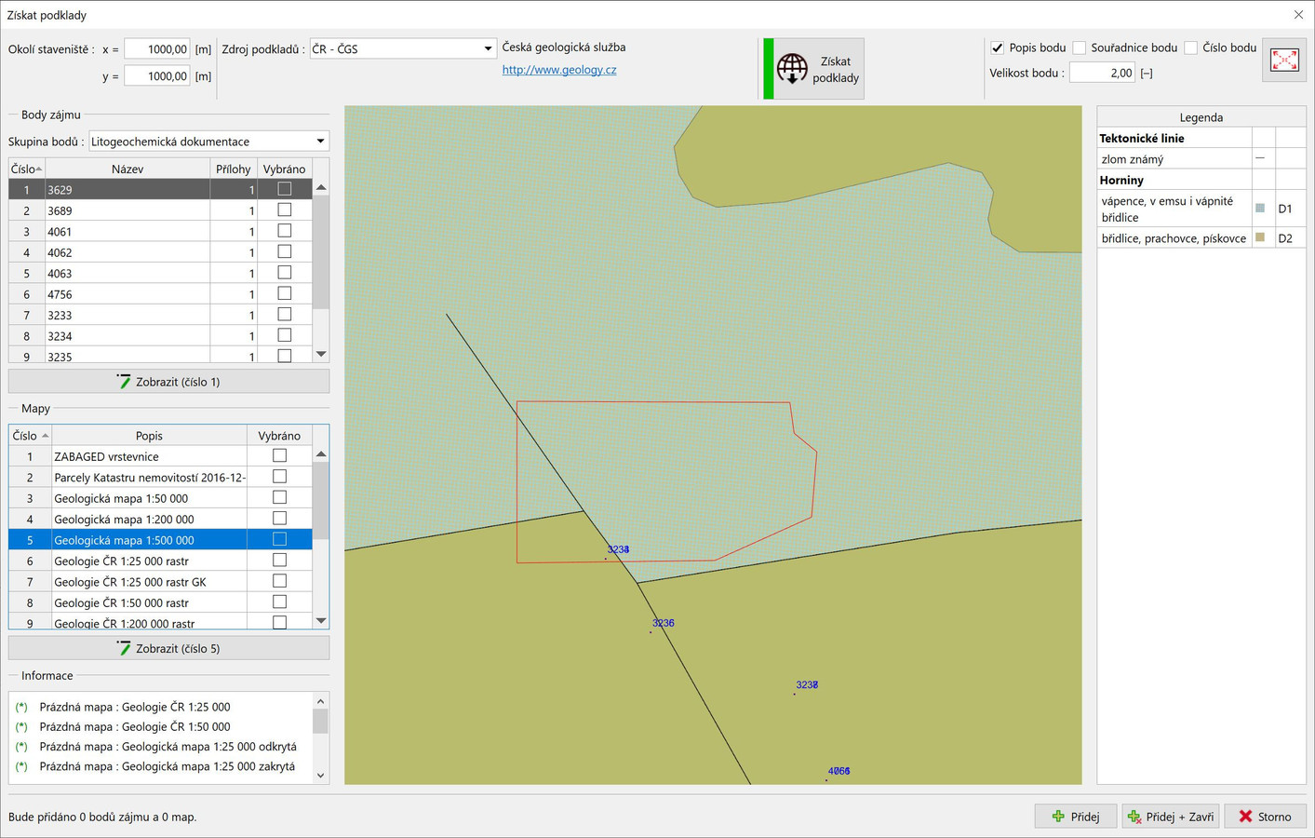This screenshot has width=1315, height=838.
Task: Click the Zobrazit (číslo 5) filter icon
Action: pos(124,648)
